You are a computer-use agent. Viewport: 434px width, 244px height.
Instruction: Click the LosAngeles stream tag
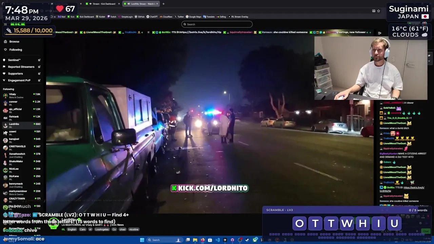(102, 229)
